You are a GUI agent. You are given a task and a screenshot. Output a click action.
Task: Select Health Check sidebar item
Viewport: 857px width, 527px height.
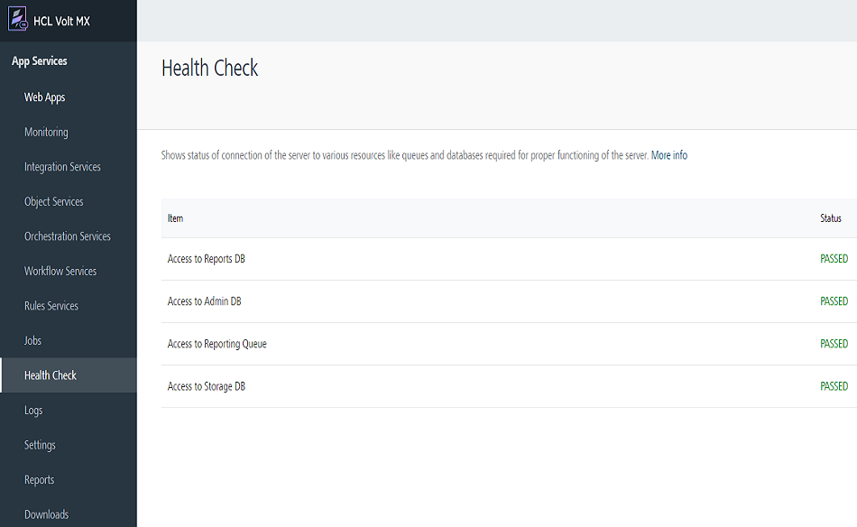pos(51,375)
